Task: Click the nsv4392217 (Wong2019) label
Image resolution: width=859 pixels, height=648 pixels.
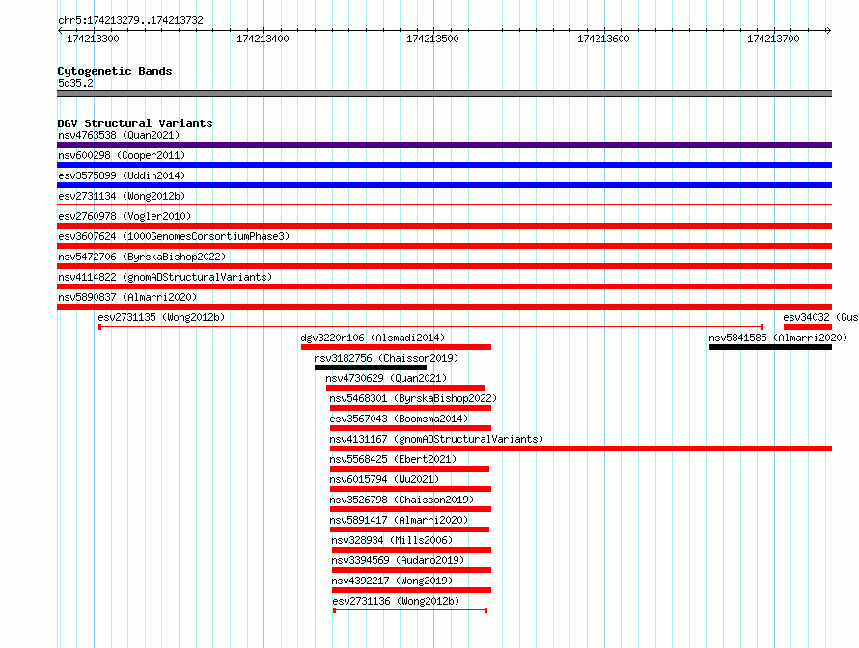Action: tap(392, 580)
